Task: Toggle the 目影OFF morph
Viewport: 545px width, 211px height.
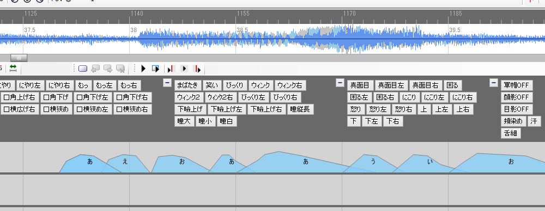Action: point(516,109)
